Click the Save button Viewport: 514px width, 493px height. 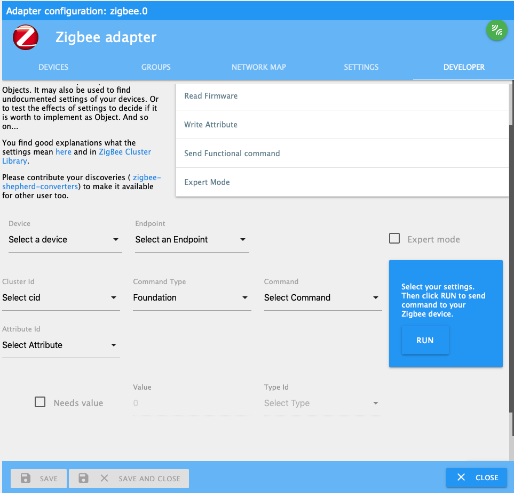pyautogui.click(x=38, y=479)
